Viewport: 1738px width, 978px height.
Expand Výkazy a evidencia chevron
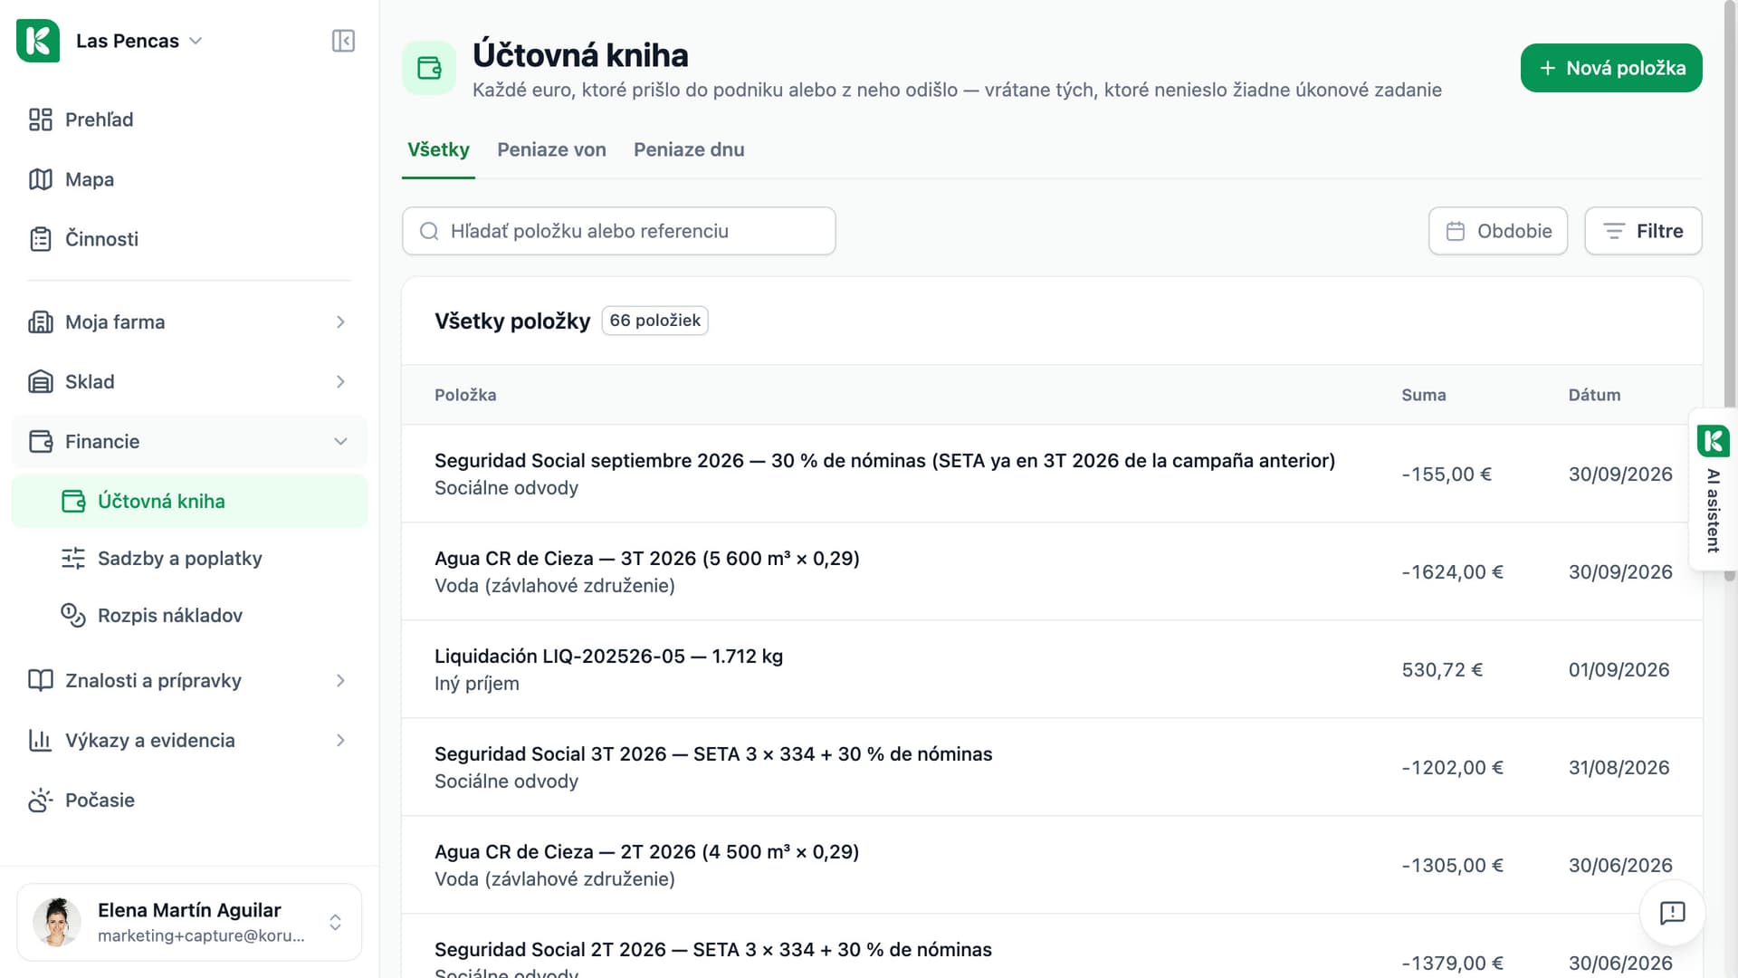(x=340, y=740)
